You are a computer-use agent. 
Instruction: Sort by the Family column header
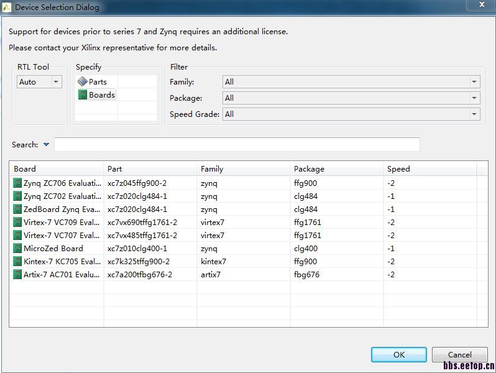243,169
